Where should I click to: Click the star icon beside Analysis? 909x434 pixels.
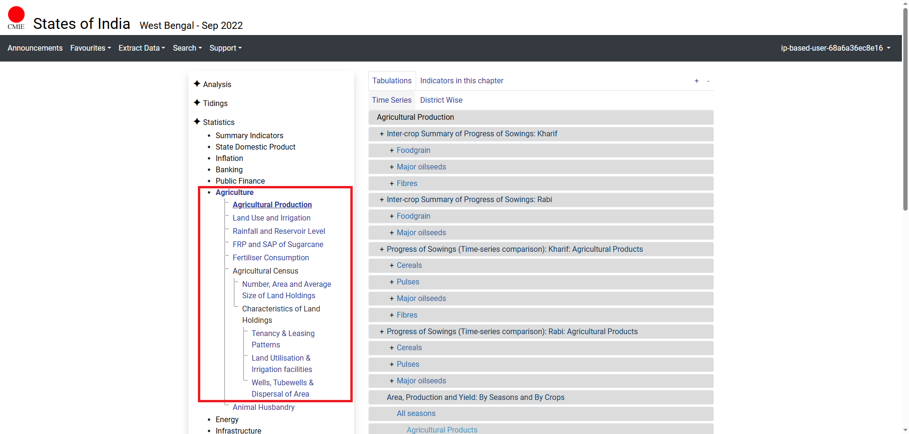pyautogui.click(x=197, y=84)
